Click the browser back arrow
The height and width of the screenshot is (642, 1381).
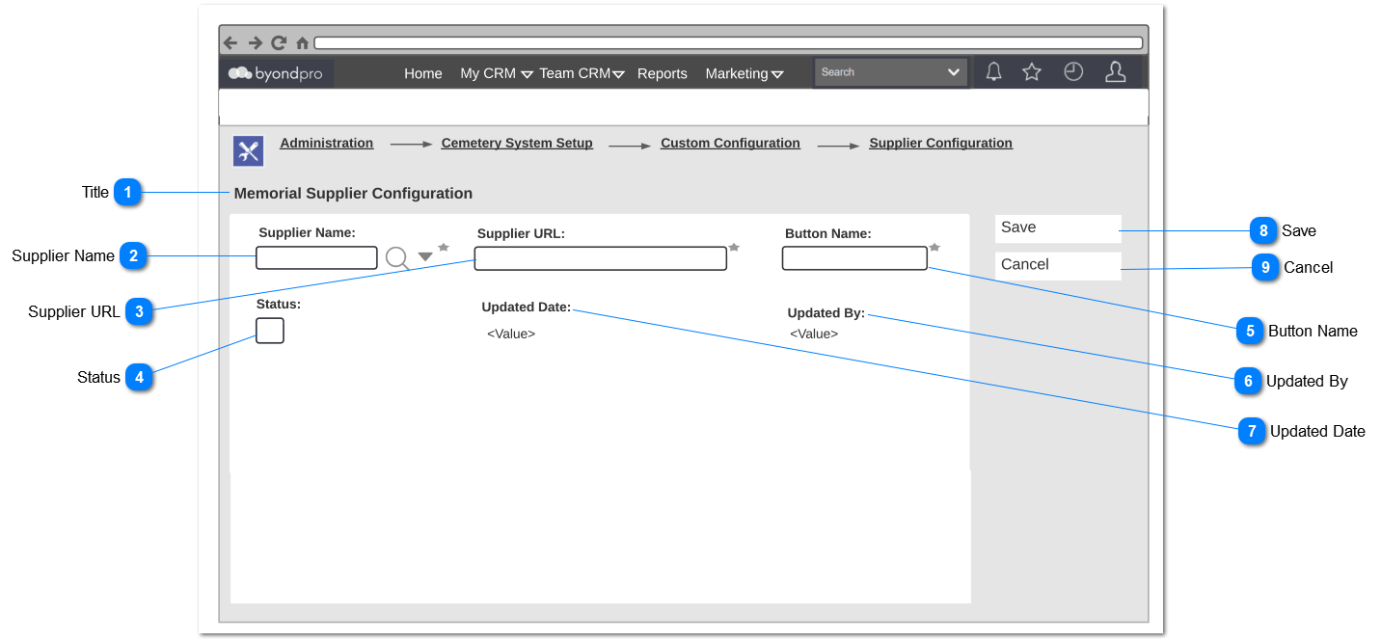[230, 42]
